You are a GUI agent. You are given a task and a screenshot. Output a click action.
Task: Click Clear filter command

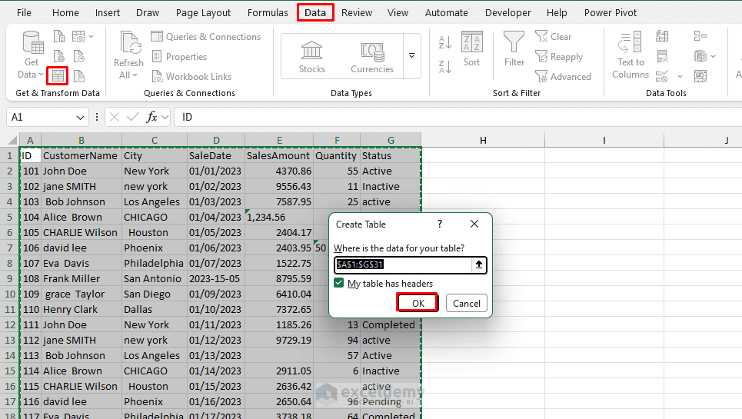pyautogui.click(x=553, y=36)
